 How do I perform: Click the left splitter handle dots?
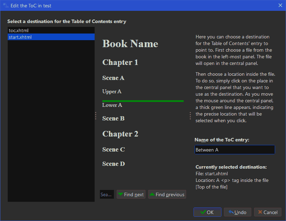(96, 116)
